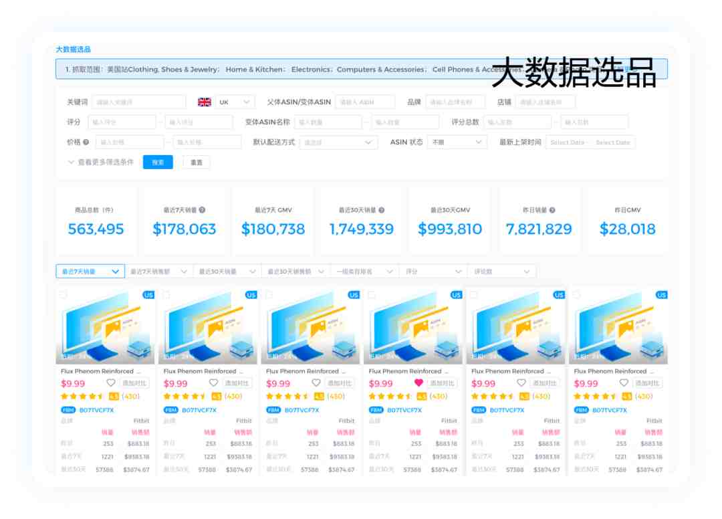Focus the 父体ASIN/变体ASIN input field
This screenshot has width=722, height=519.
coord(365,102)
